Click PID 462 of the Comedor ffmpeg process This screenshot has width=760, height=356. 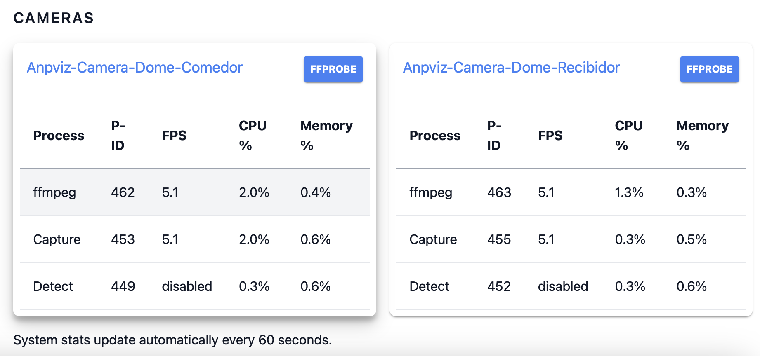(123, 192)
